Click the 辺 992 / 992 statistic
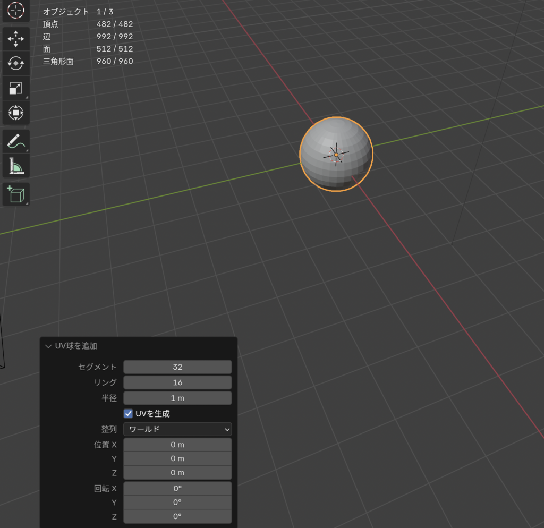Image resolution: width=544 pixels, height=528 pixels. (x=88, y=37)
